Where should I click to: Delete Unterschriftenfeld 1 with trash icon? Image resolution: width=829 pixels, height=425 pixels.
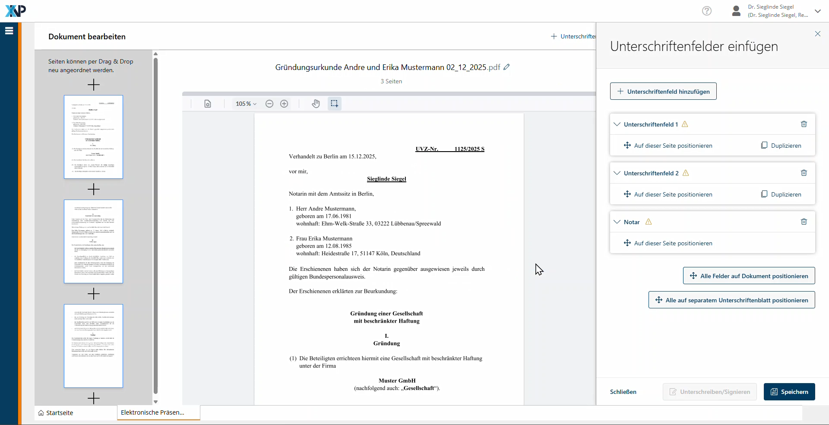click(x=804, y=124)
